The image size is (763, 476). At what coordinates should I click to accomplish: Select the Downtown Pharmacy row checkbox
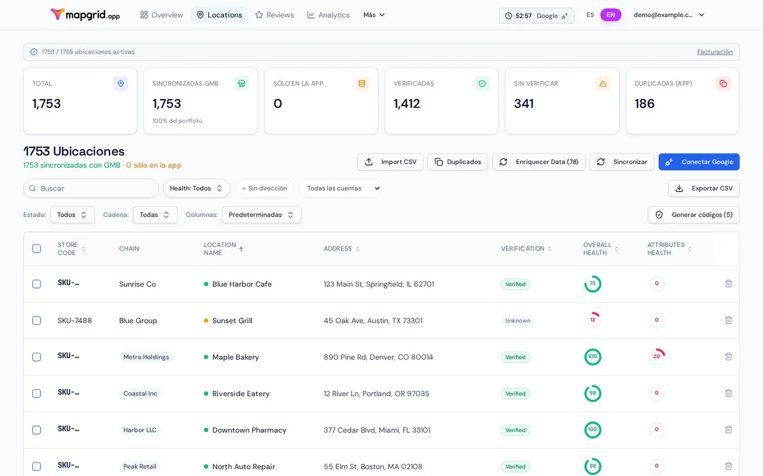click(x=36, y=430)
